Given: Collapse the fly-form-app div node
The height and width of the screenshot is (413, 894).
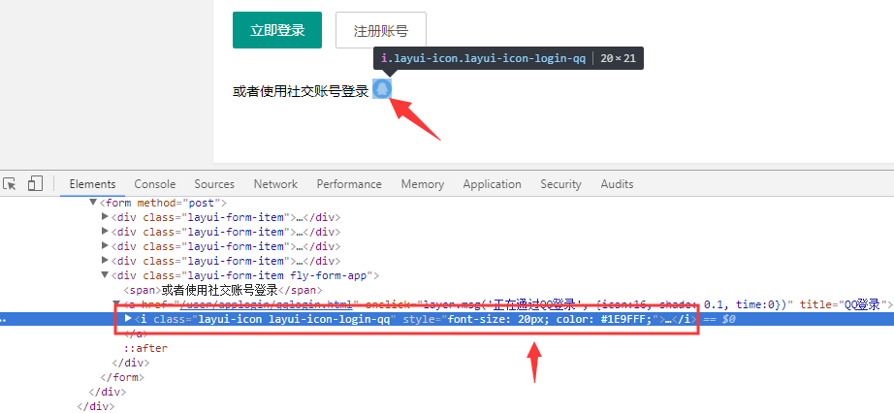Looking at the screenshot, I should [106, 275].
